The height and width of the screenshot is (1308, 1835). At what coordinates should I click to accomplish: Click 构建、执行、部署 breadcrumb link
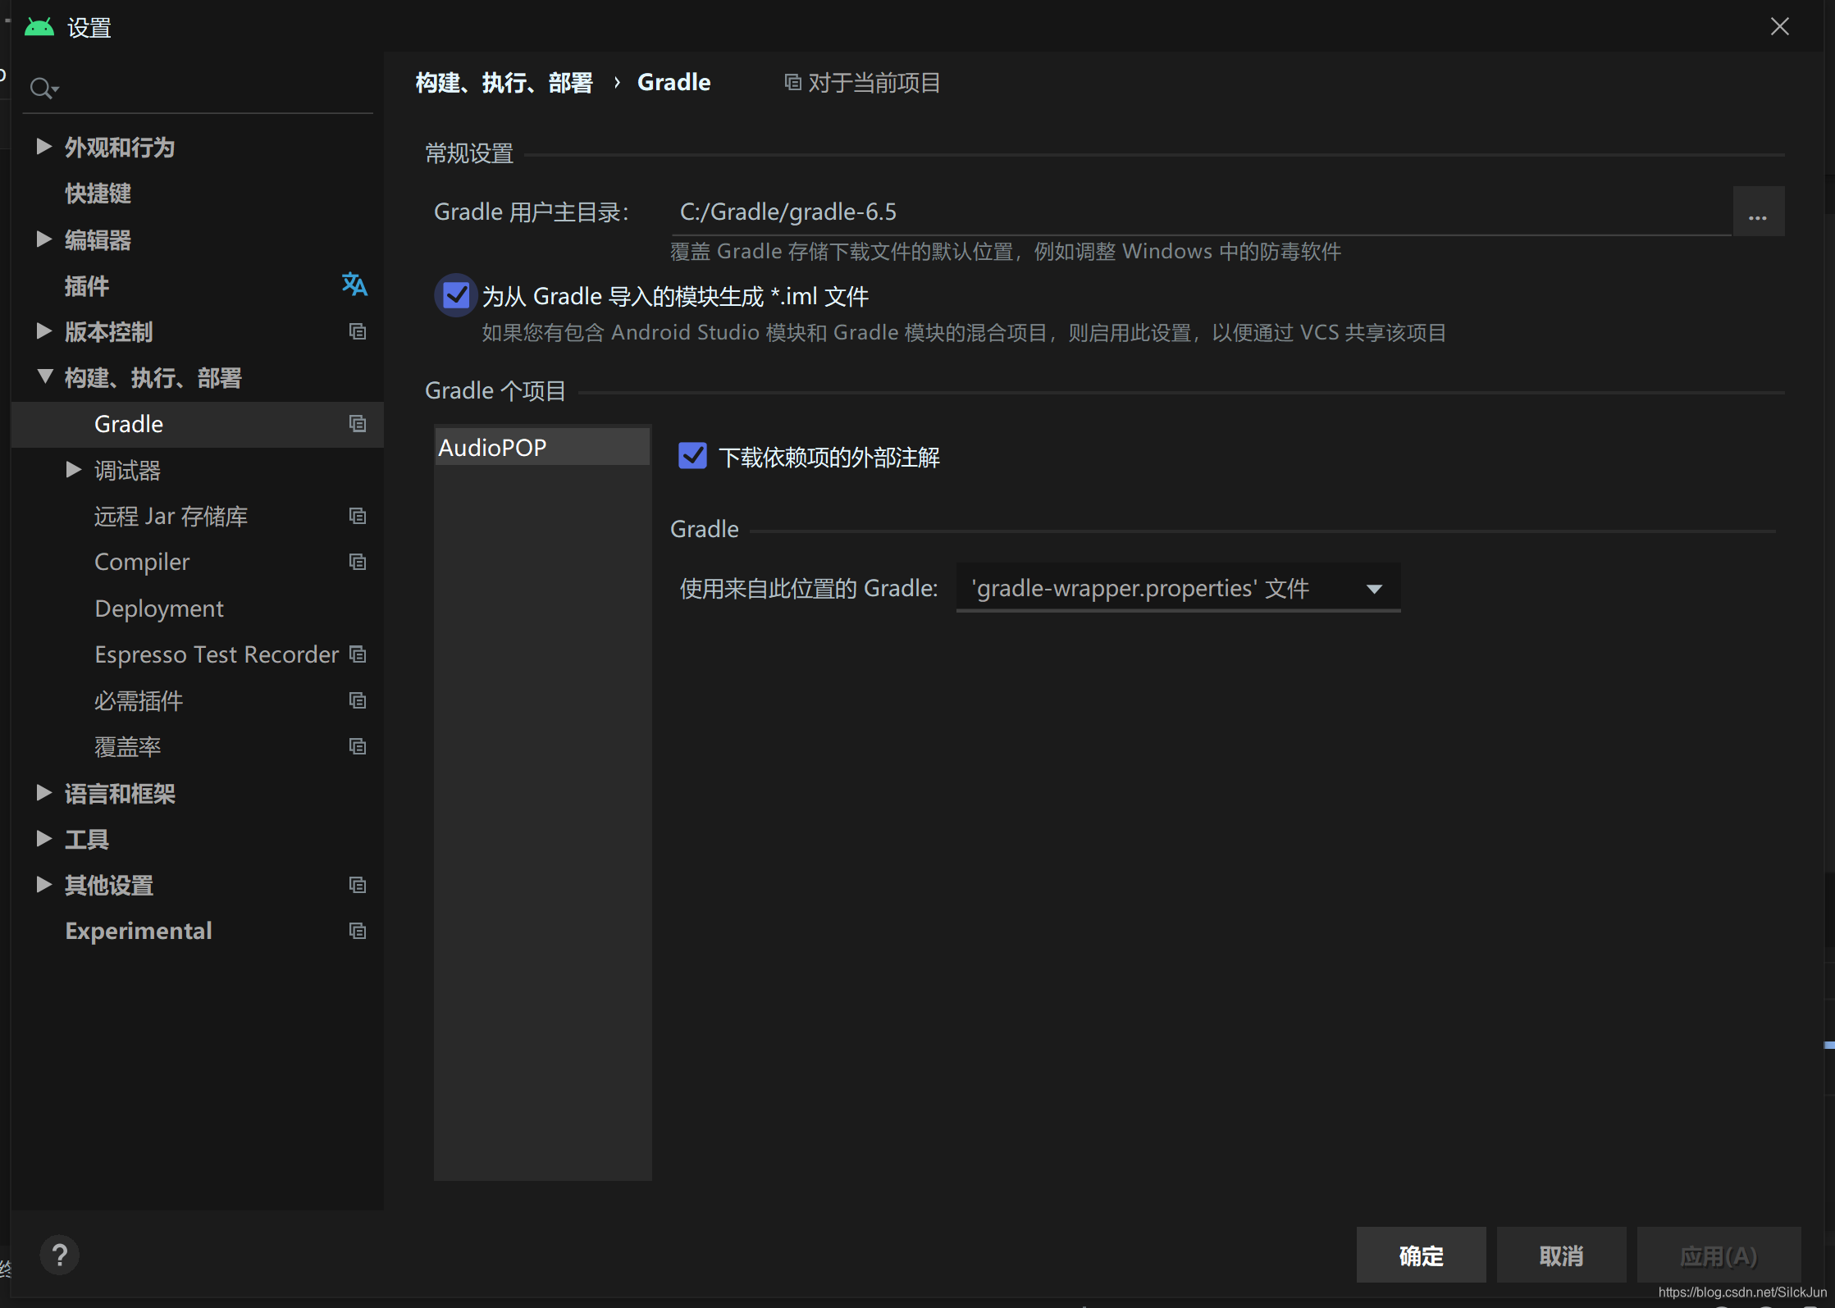coord(504,83)
